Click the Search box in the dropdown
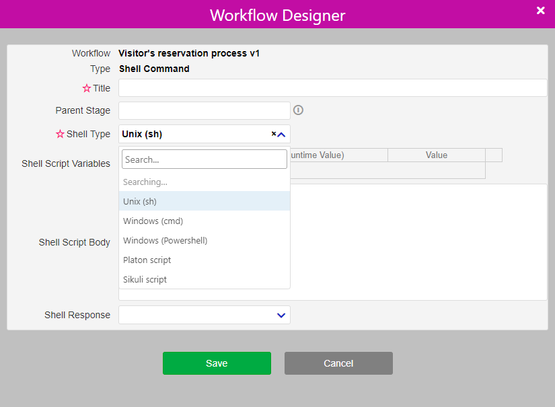Viewport: 555px width, 407px height. (204, 158)
